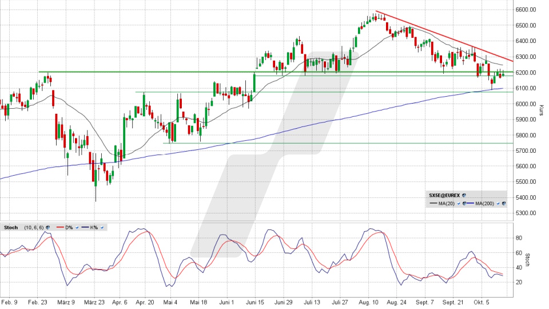Click the Apr. 6 date label
The height and width of the screenshot is (309, 549).
(120, 302)
